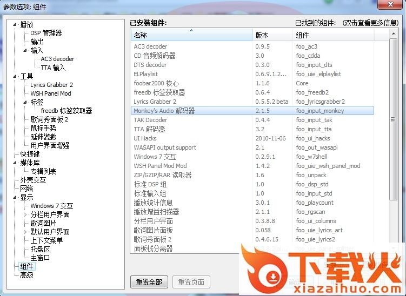
Task: Select Lyrics Grabber 2 component row
Action: coord(252,102)
